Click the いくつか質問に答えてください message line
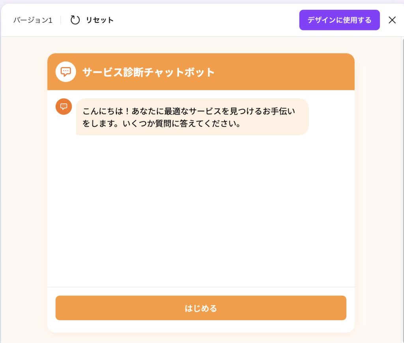Image resolution: width=404 pixels, height=343 pixels. click(x=181, y=124)
